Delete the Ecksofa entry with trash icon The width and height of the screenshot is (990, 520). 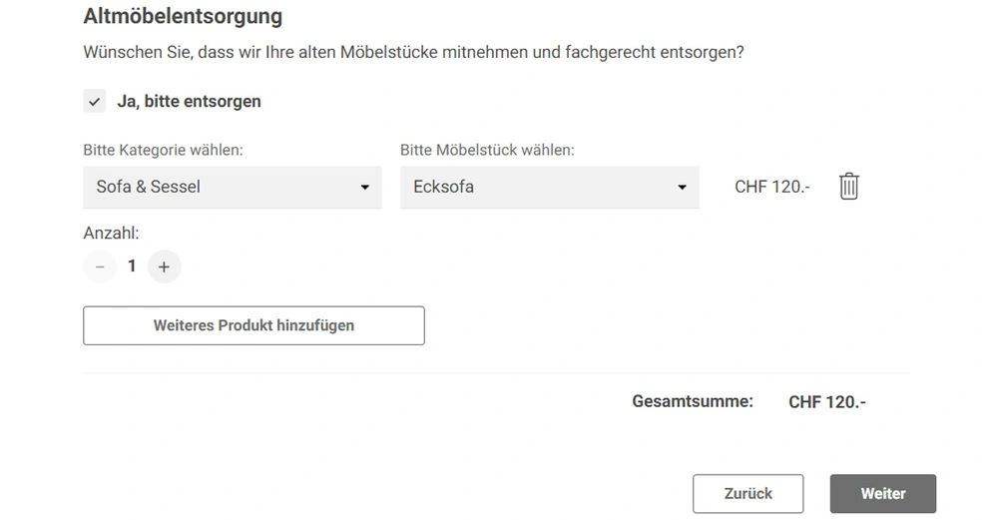(x=848, y=187)
